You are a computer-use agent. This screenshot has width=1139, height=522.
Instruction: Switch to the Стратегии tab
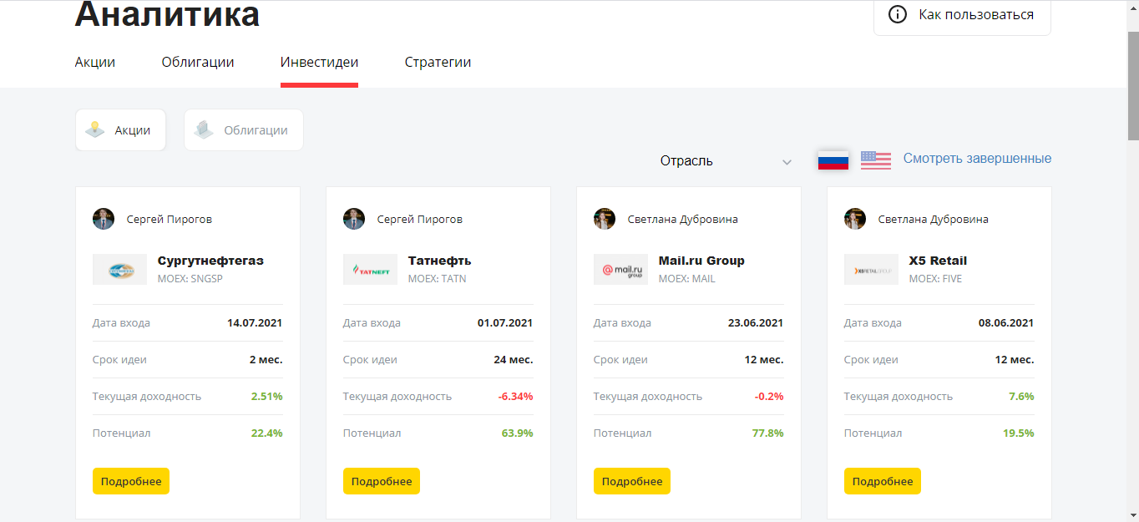(x=438, y=62)
